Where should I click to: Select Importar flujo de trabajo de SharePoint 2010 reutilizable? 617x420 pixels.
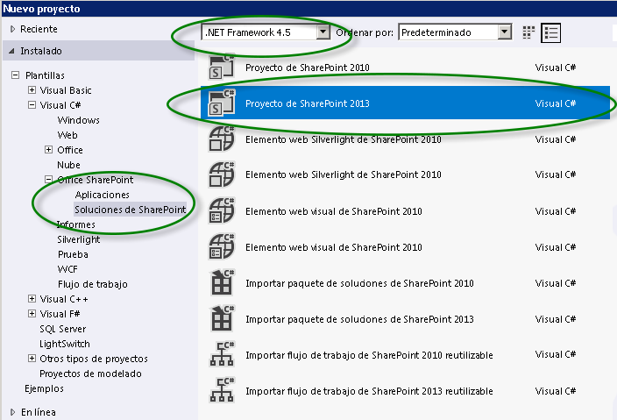[x=405, y=354]
